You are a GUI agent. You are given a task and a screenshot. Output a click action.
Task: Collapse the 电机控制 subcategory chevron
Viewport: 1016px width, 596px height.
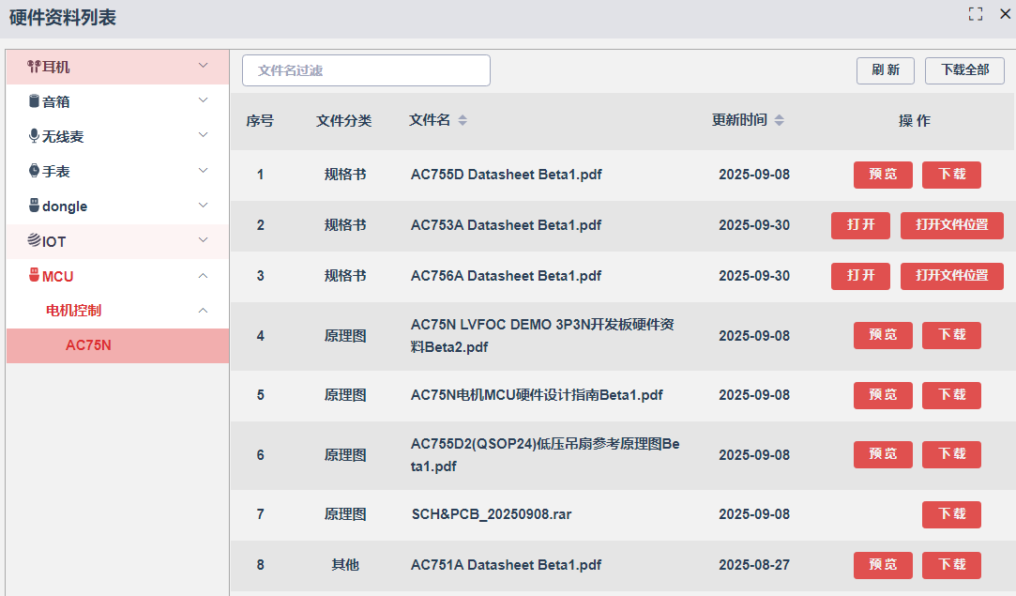[x=203, y=310]
